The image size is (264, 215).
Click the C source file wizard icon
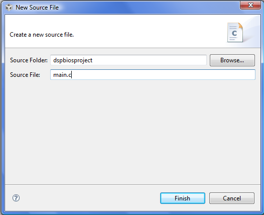235,32
